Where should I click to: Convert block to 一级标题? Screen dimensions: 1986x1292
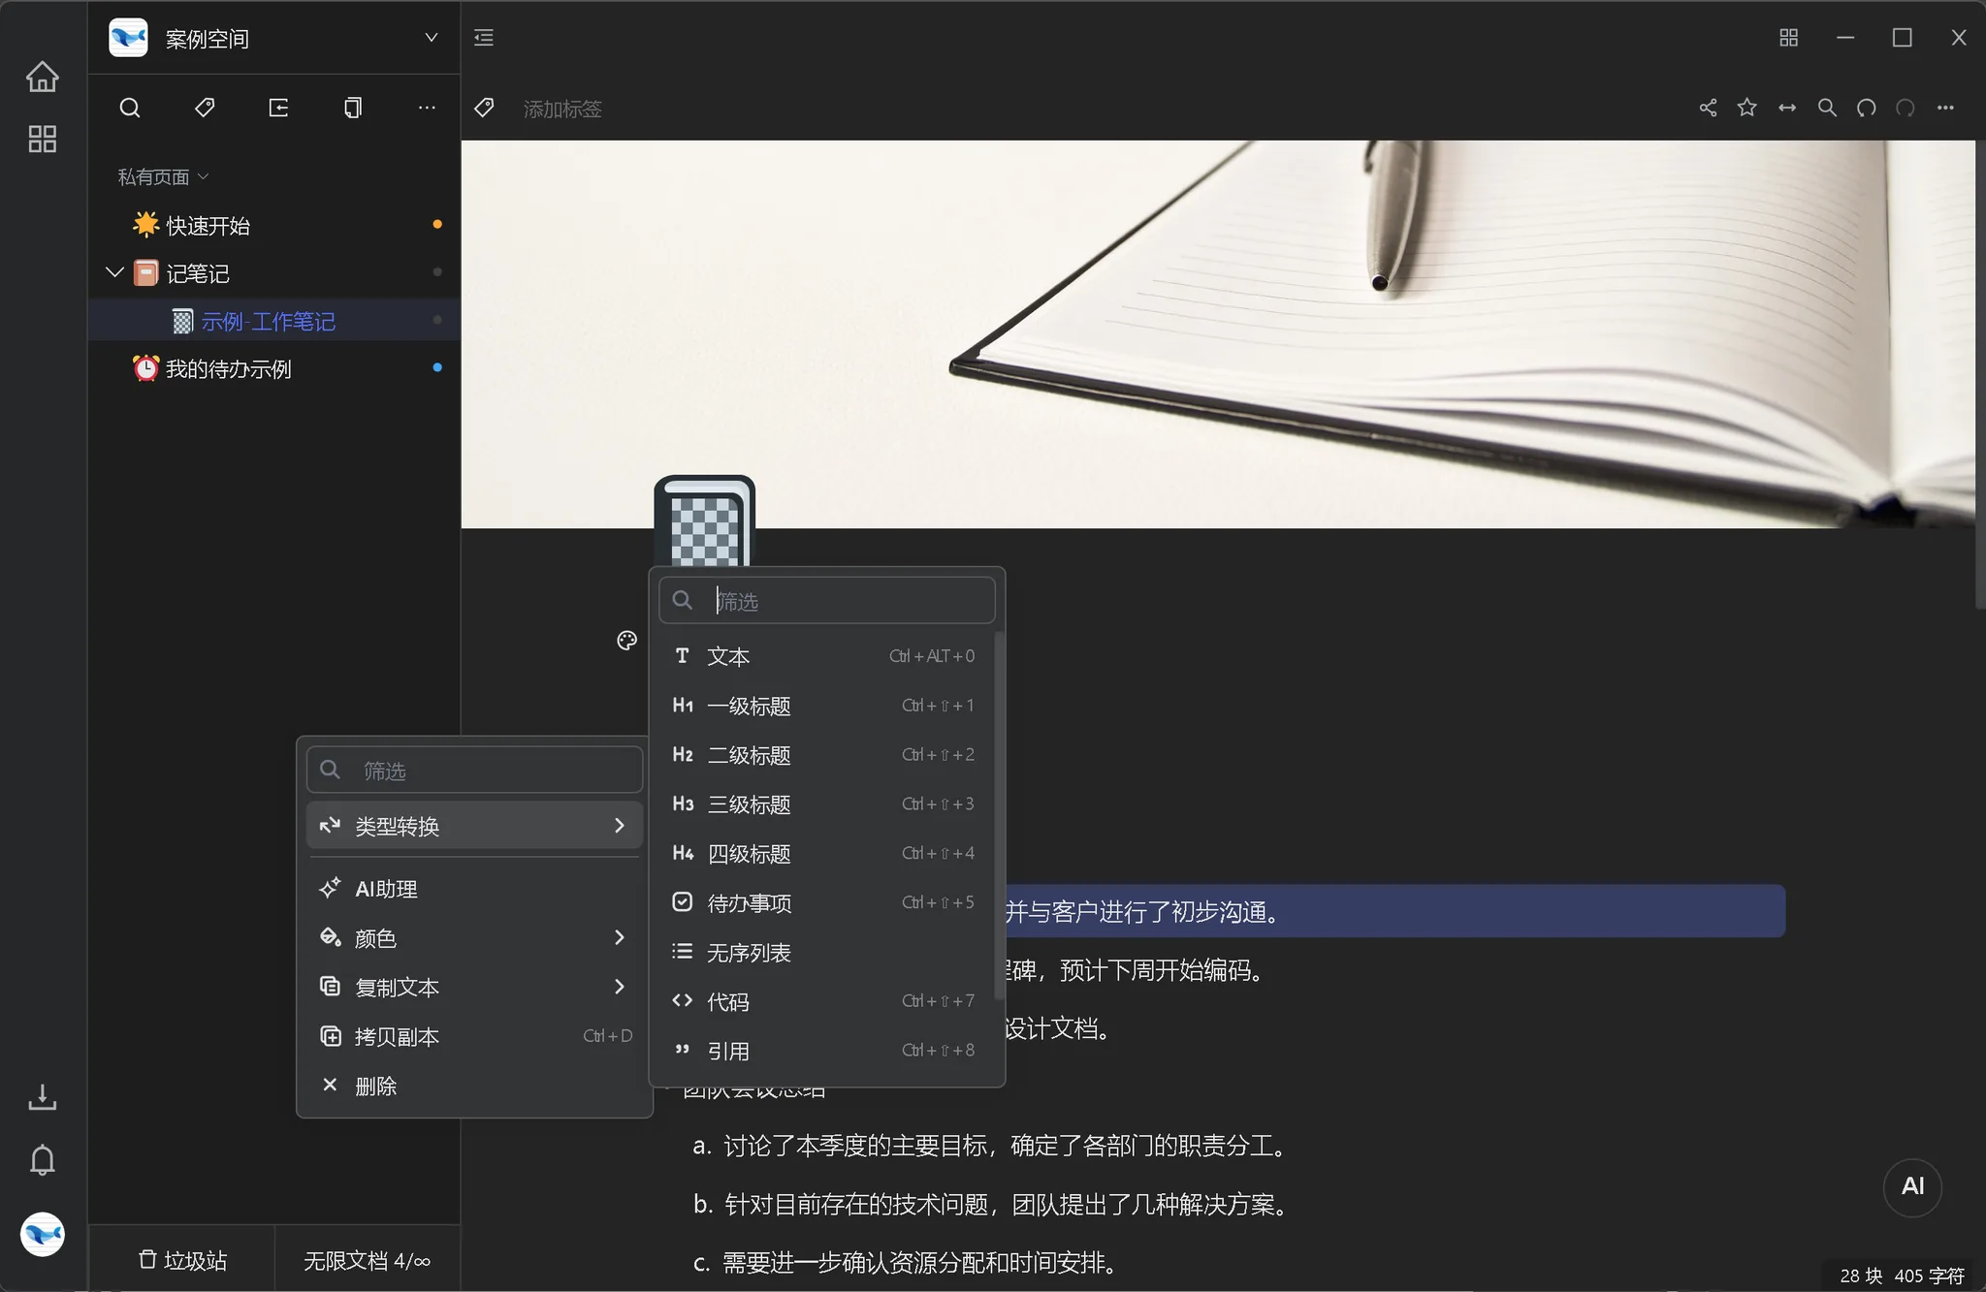tap(824, 706)
